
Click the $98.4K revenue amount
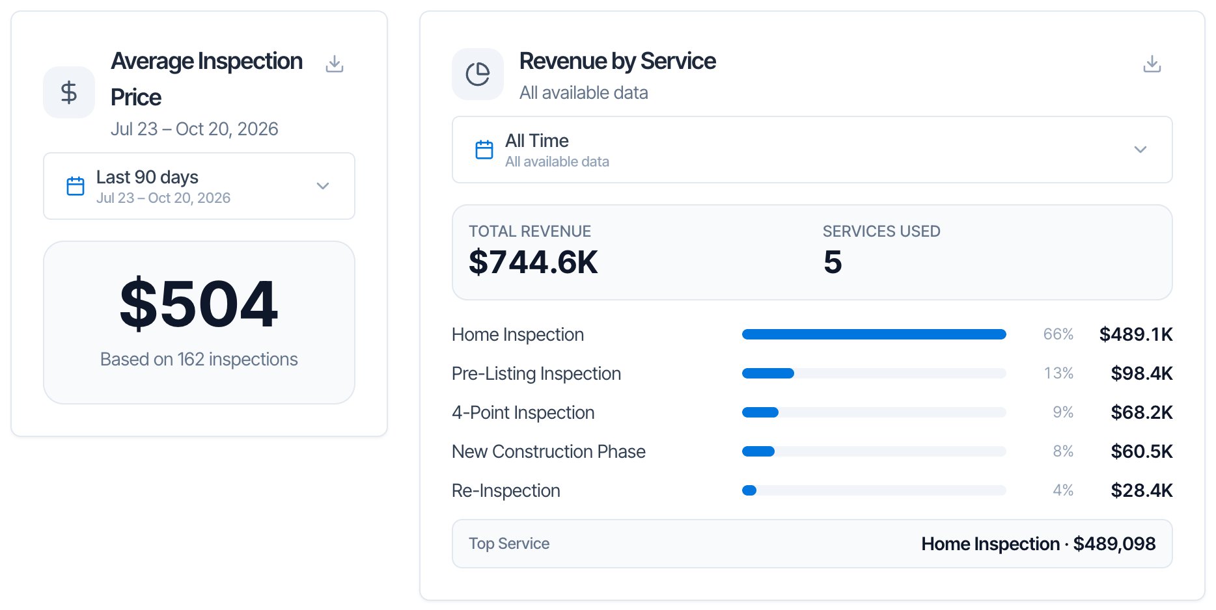(x=1142, y=373)
